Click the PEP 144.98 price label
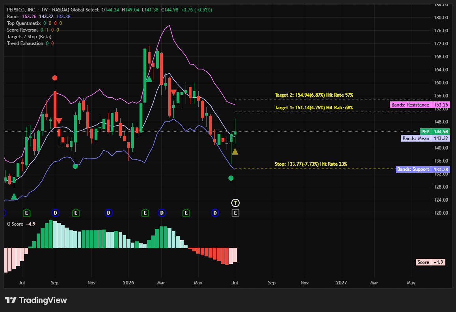The height and width of the screenshot is (312, 456). [x=435, y=132]
